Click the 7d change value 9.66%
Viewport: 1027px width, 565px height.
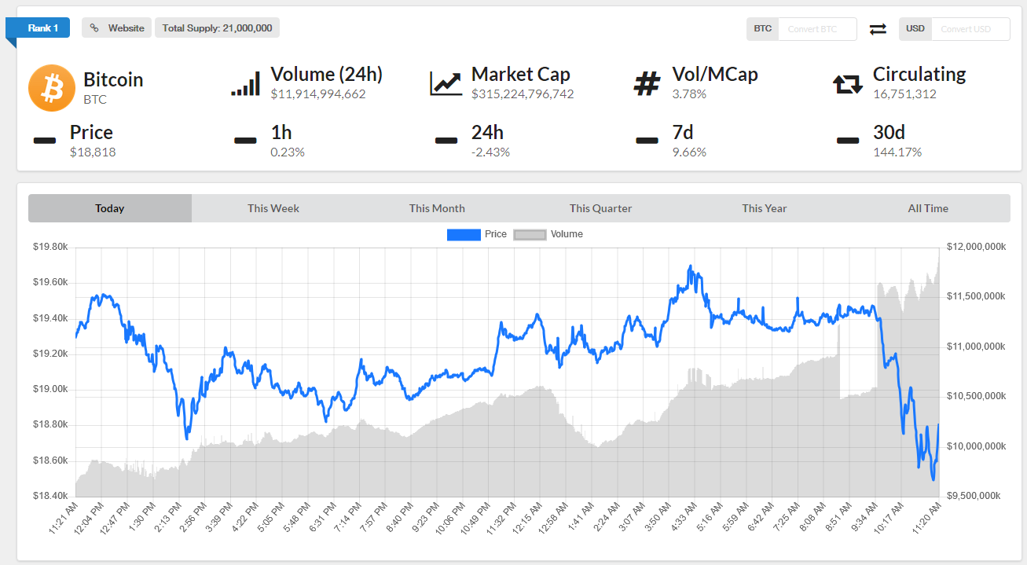(689, 152)
